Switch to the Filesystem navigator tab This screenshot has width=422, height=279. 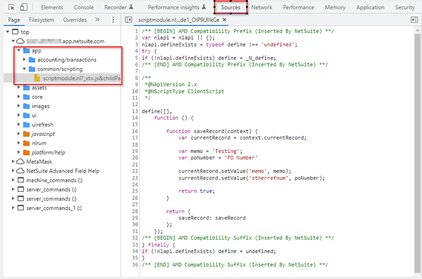click(42, 19)
